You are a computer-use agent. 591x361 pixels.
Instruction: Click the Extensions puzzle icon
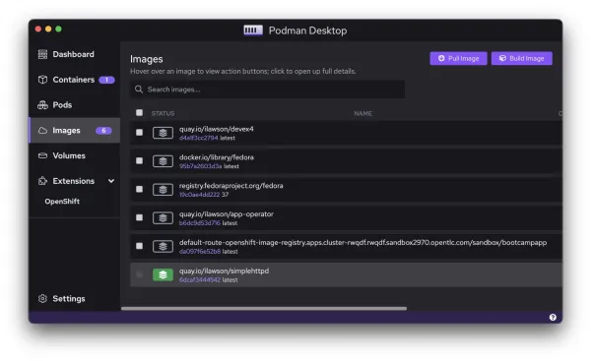pyautogui.click(x=42, y=181)
